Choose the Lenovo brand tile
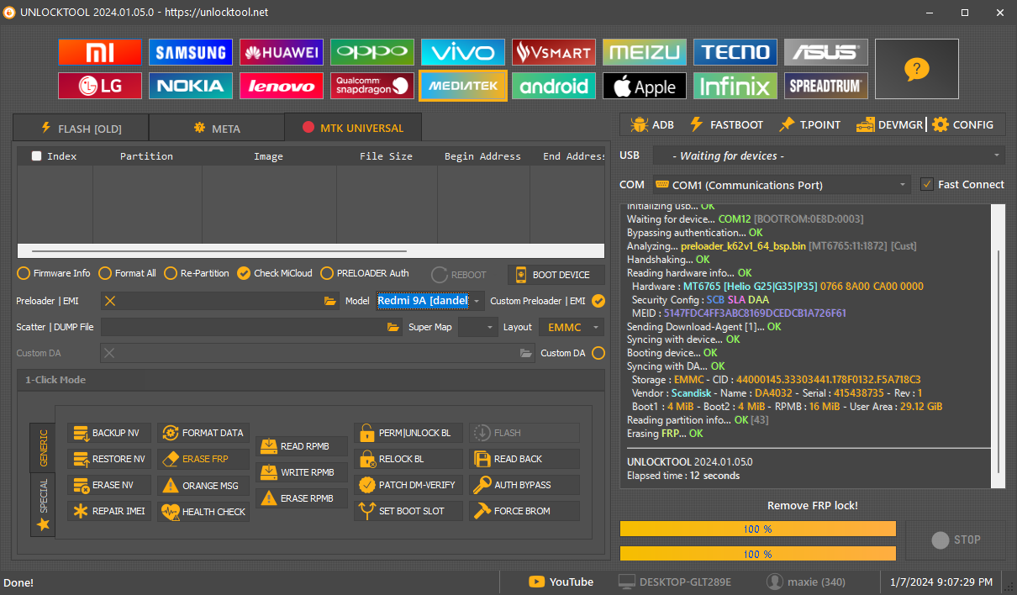The width and height of the screenshot is (1017, 595). 282,86
